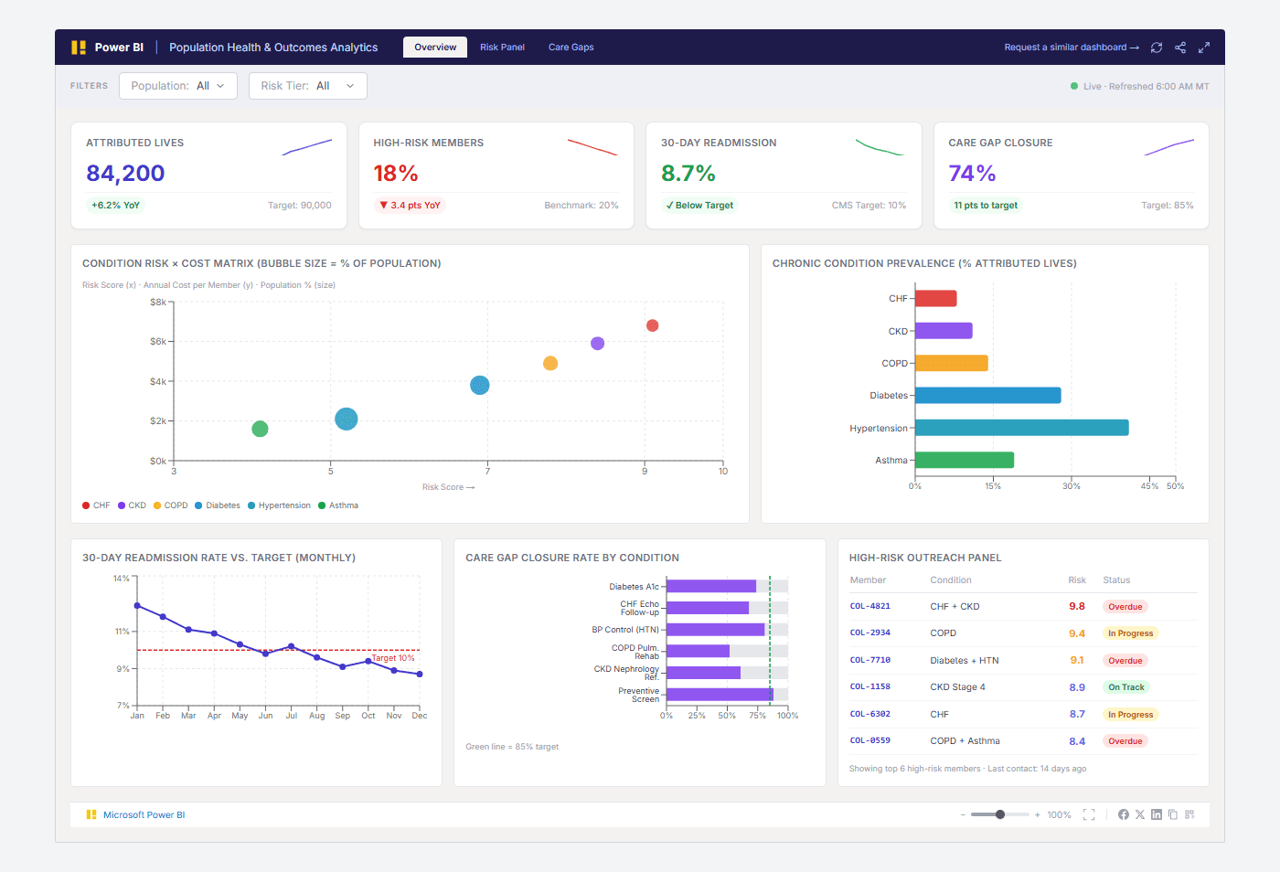Image resolution: width=1280 pixels, height=872 pixels.
Task: Open member COL-0559 link
Action: [x=869, y=741]
